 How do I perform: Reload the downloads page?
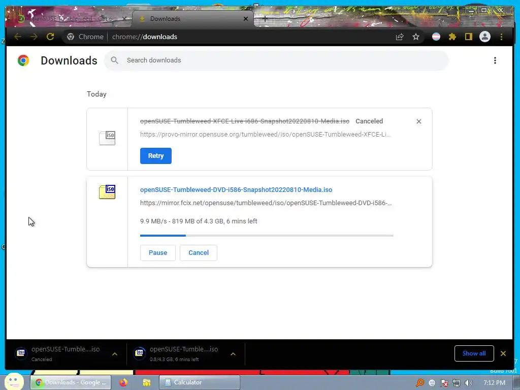coord(50,37)
